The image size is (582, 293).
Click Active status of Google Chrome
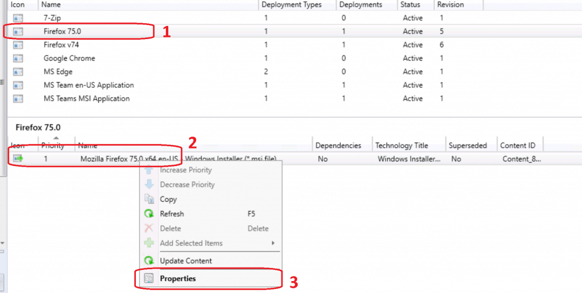[x=413, y=58]
